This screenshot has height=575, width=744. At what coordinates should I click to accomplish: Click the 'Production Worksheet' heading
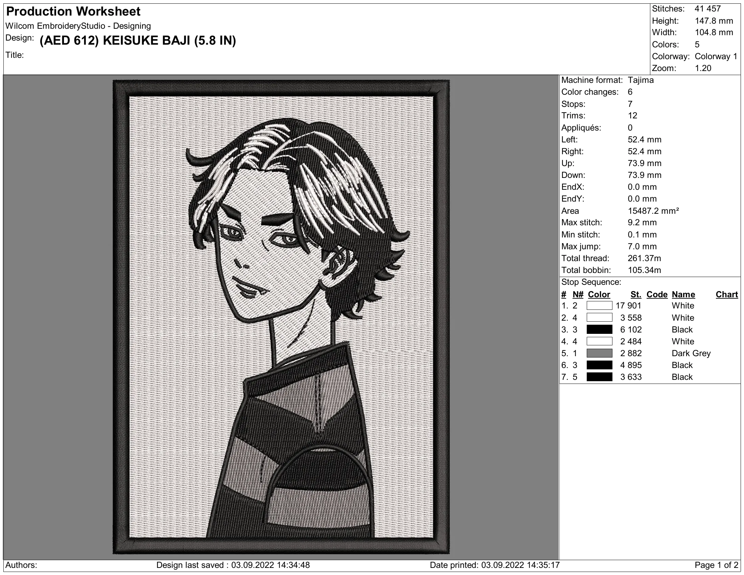pos(73,11)
